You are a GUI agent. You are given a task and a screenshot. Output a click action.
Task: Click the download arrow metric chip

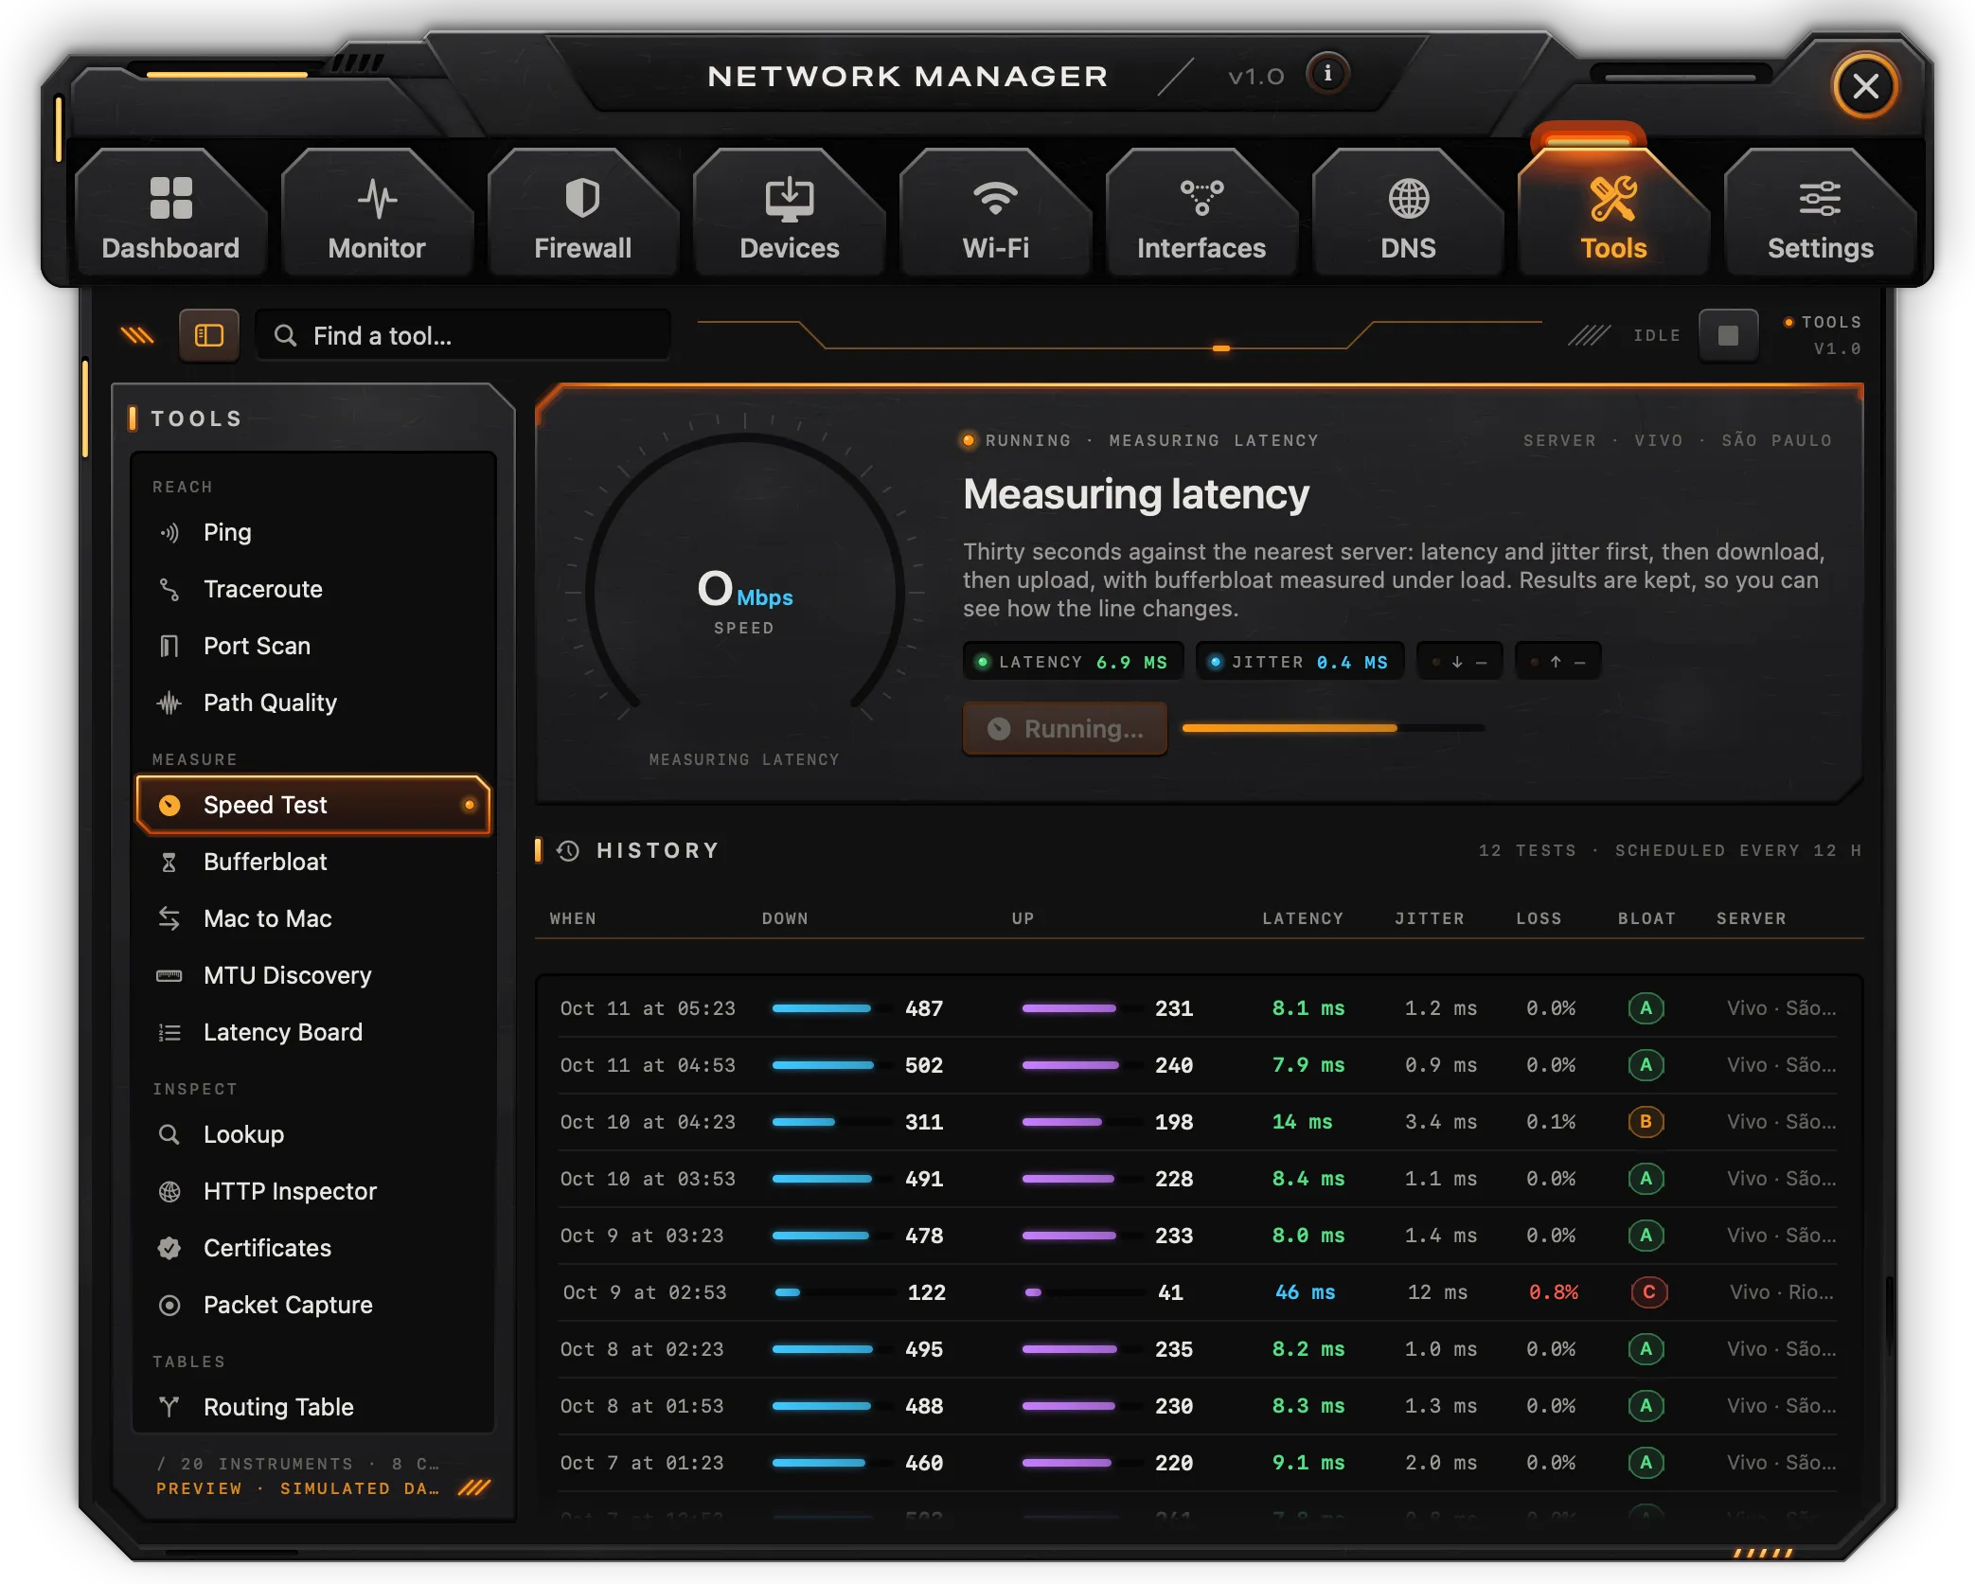pos(1459,662)
